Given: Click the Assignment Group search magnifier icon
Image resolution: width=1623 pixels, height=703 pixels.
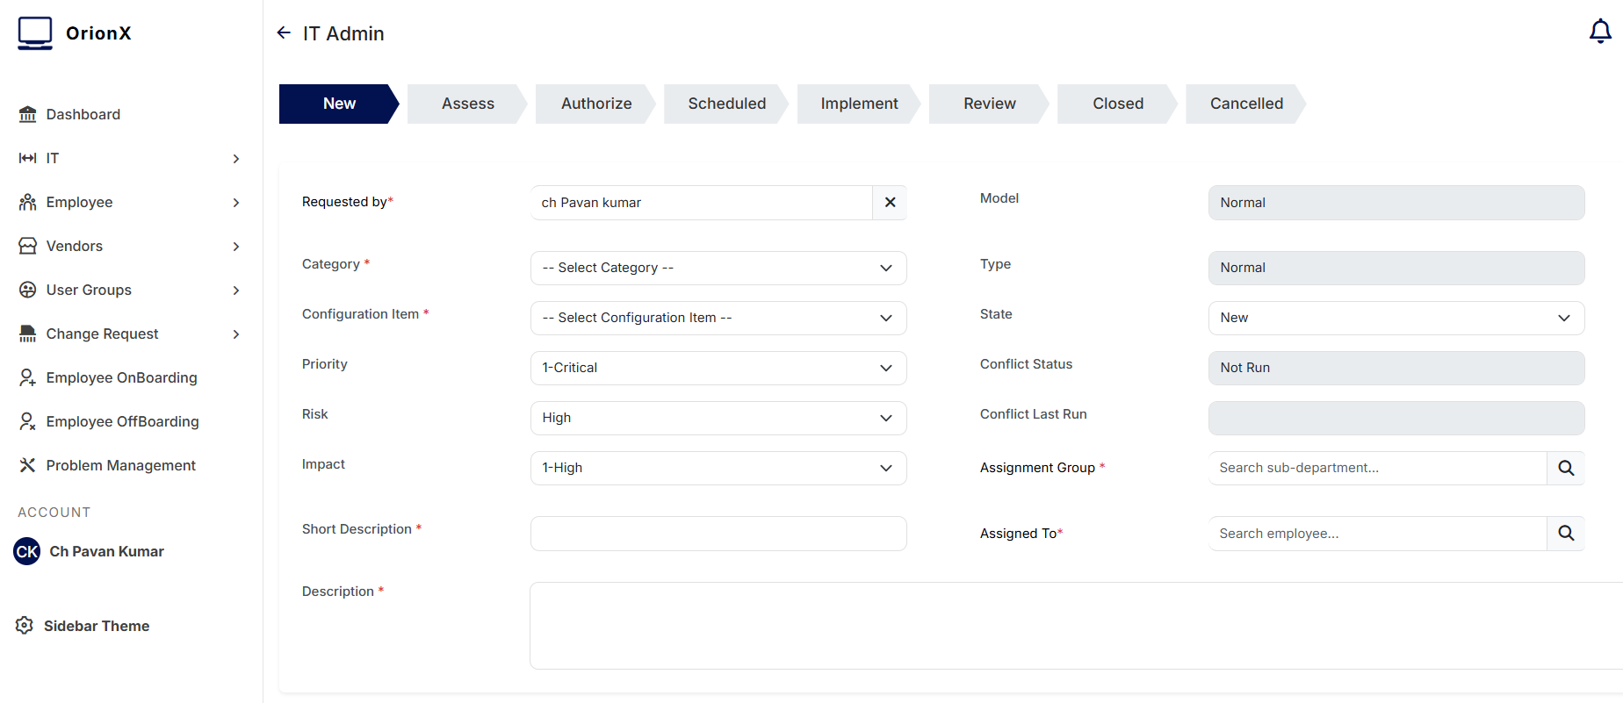Looking at the screenshot, I should click(x=1565, y=468).
